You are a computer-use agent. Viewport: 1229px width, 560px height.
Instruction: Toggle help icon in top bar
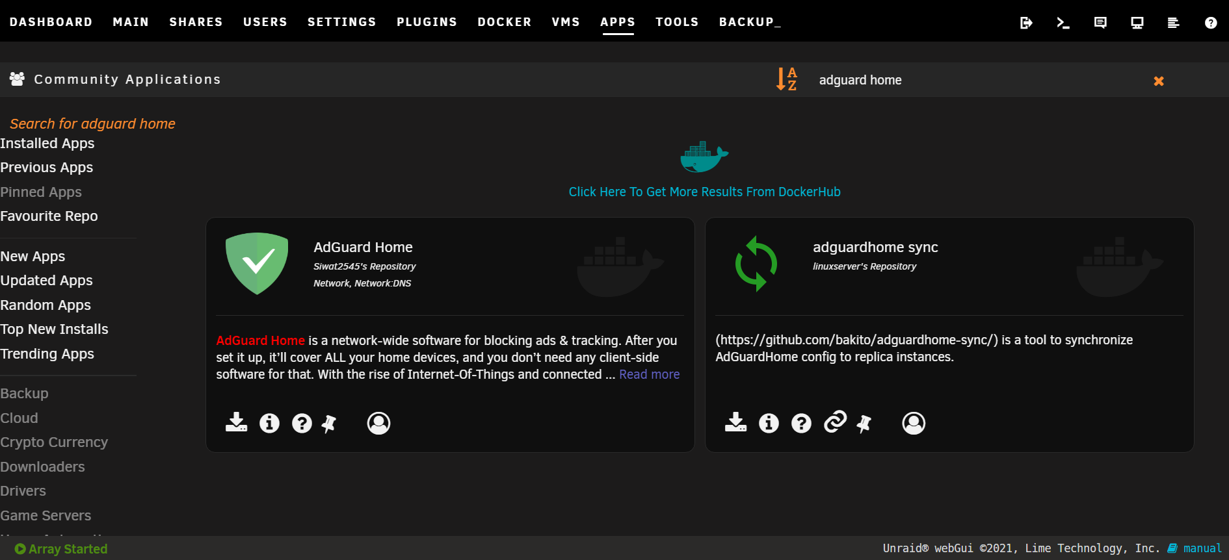1211,23
